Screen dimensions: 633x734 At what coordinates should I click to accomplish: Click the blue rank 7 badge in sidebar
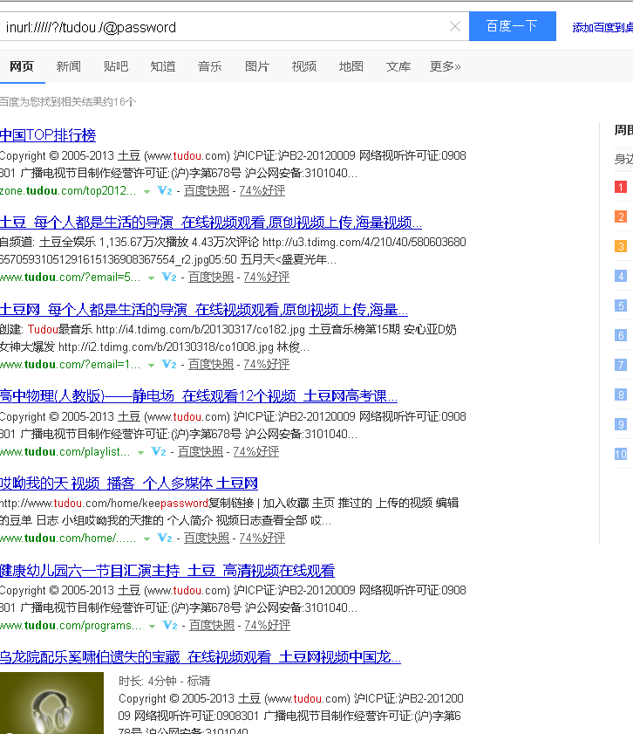(x=621, y=365)
